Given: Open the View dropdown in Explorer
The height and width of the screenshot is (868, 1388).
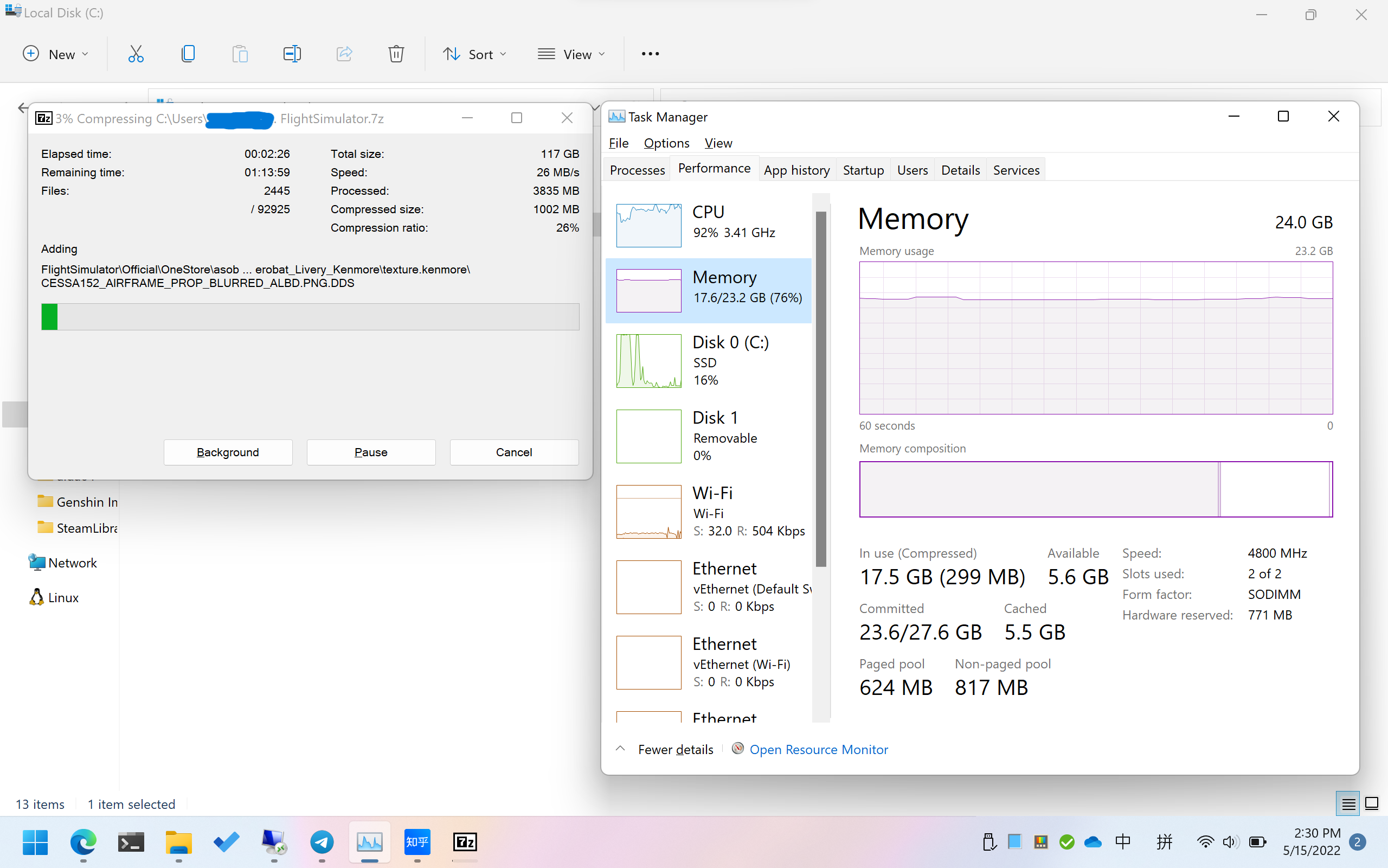Looking at the screenshot, I should pos(571,54).
